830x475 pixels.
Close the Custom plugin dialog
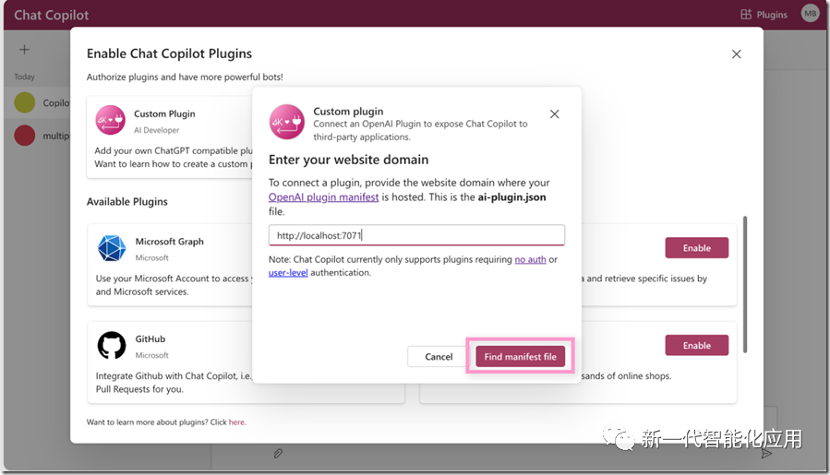(x=554, y=113)
